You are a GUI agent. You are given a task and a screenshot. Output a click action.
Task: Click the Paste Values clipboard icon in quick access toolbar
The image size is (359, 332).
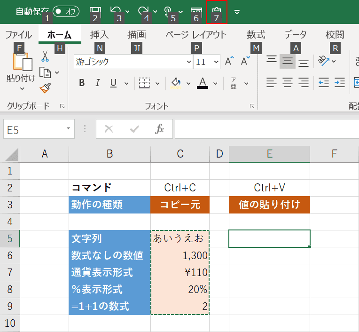(x=217, y=12)
